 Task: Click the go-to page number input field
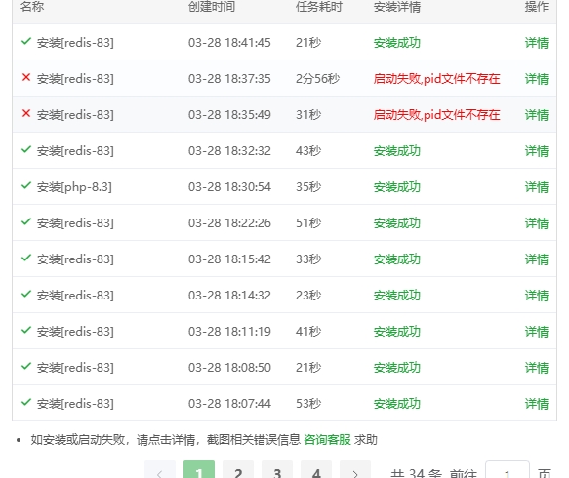coord(508,472)
